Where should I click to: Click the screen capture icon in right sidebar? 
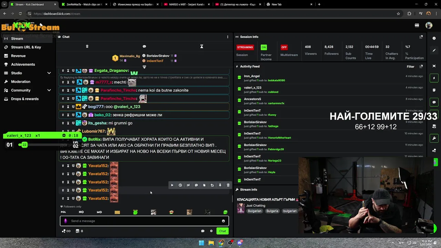pos(434,66)
